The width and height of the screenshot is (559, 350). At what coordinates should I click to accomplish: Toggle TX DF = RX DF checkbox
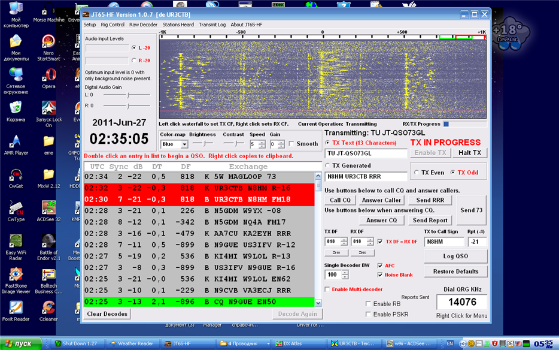380,242
